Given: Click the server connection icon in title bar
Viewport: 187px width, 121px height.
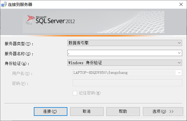Looking at the screenshot, I should 4,4.
